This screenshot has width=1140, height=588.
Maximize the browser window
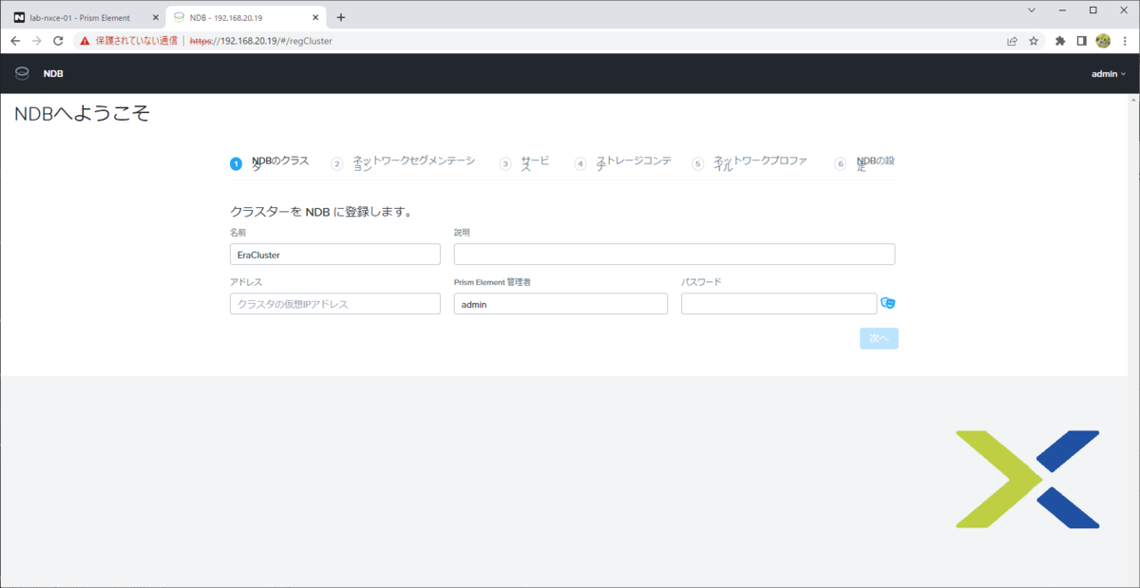coord(1092,9)
